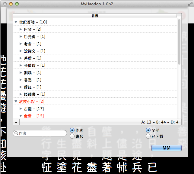Select the 茅盾 - [1] row text
The height and width of the screenshot is (174, 194).
33,58
